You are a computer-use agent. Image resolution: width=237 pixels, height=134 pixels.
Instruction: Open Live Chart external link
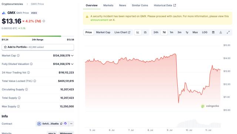pos(122,32)
